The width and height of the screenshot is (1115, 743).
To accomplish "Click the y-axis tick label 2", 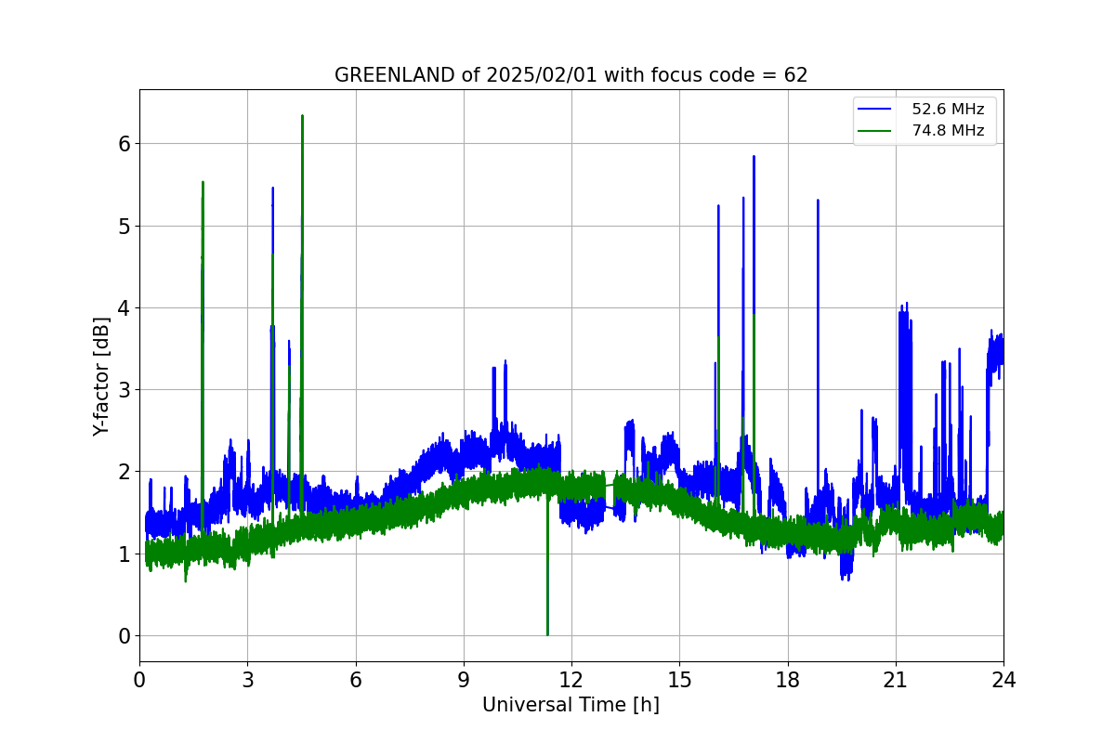I will point(124,472).
